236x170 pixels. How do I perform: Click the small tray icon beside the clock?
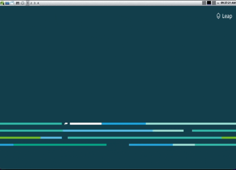(218, 3)
